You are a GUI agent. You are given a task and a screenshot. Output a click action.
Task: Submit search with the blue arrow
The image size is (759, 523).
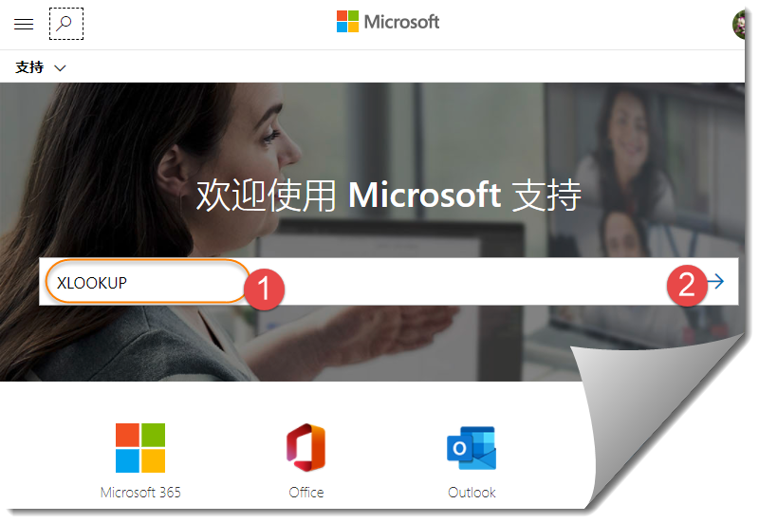point(716,281)
